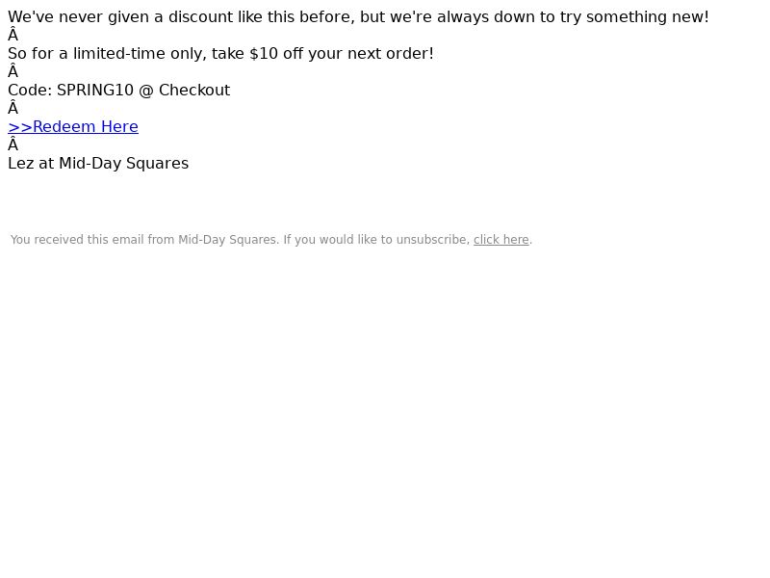Click the "So for a limited-time only" line
The width and height of the screenshot is (770, 578).
pos(221,54)
